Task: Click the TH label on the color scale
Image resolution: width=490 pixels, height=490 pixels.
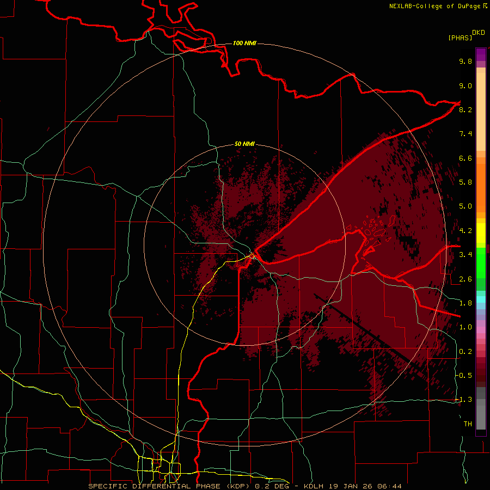Action: (x=468, y=424)
